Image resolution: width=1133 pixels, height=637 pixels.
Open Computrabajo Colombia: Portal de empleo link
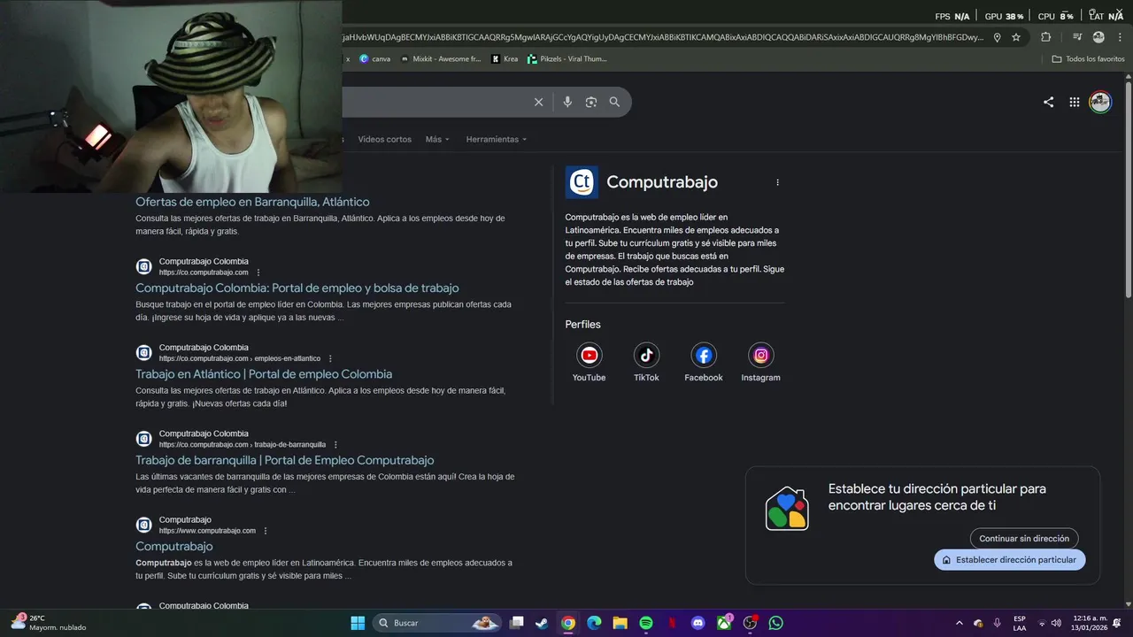click(297, 288)
